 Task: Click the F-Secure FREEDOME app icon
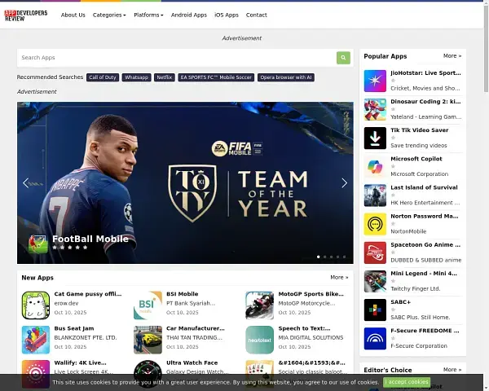pos(375,339)
